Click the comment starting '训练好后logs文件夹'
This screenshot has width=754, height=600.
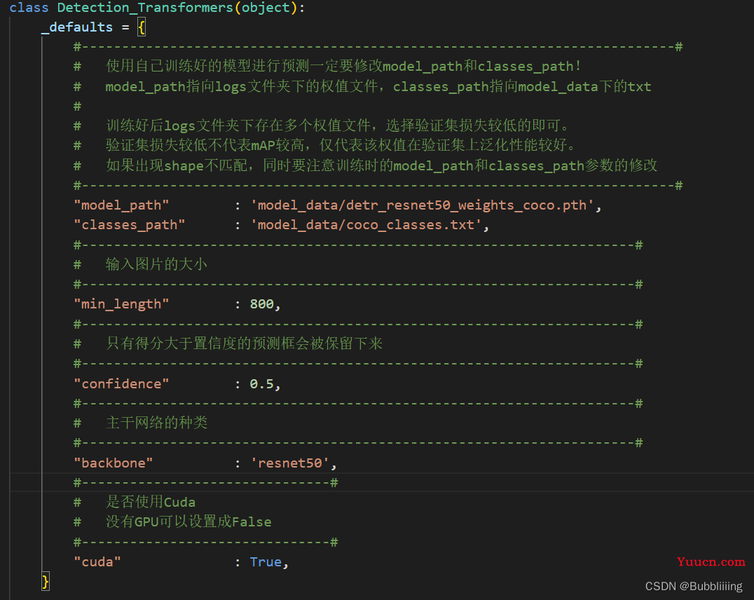pyautogui.click(x=338, y=125)
